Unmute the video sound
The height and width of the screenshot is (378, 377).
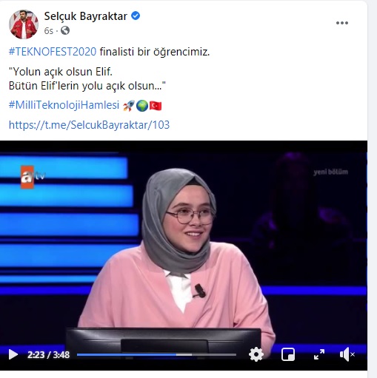coord(347,354)
